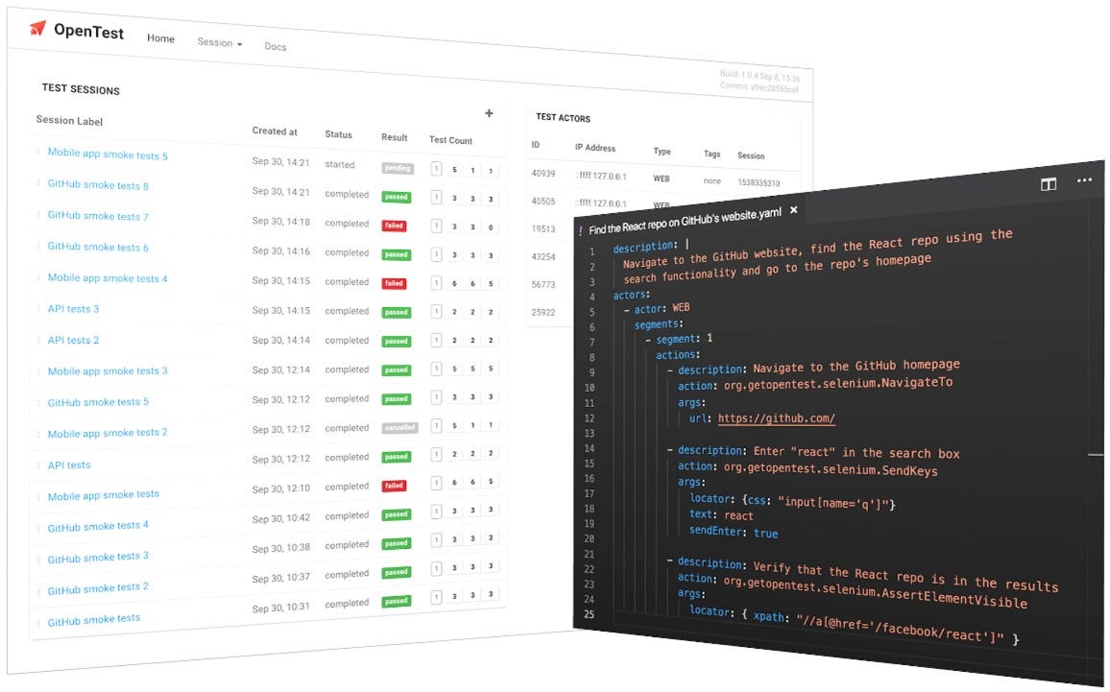Open the Docs page from the navigation bar

coord(276,46)
